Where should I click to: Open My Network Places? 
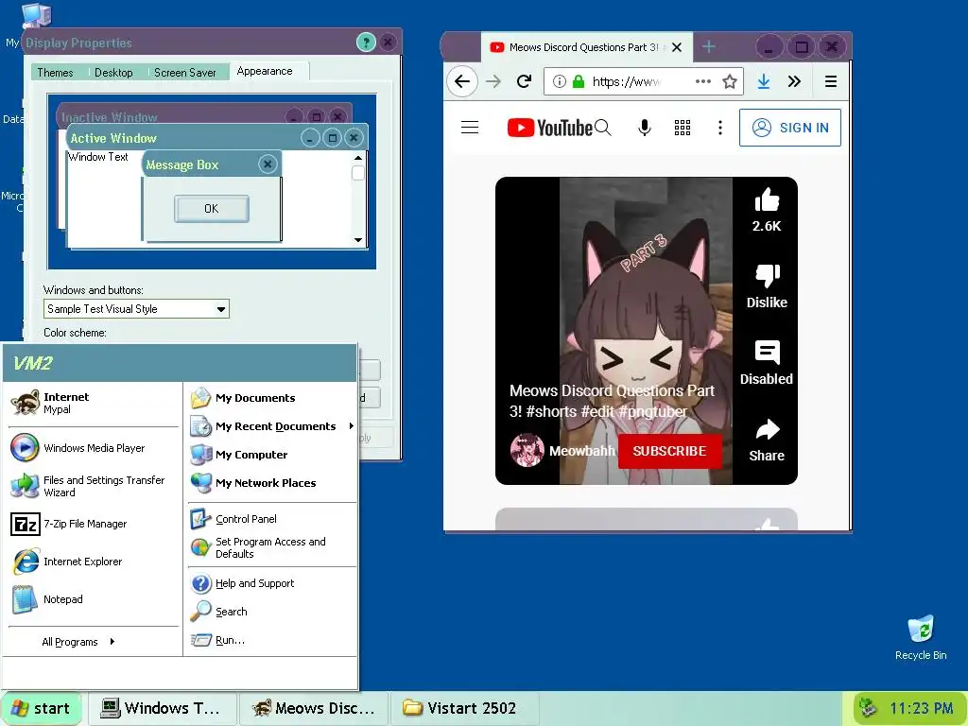pyautogui.click(x=271, y=483)
